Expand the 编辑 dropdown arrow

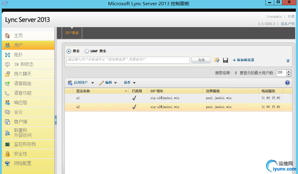(115, 83)
